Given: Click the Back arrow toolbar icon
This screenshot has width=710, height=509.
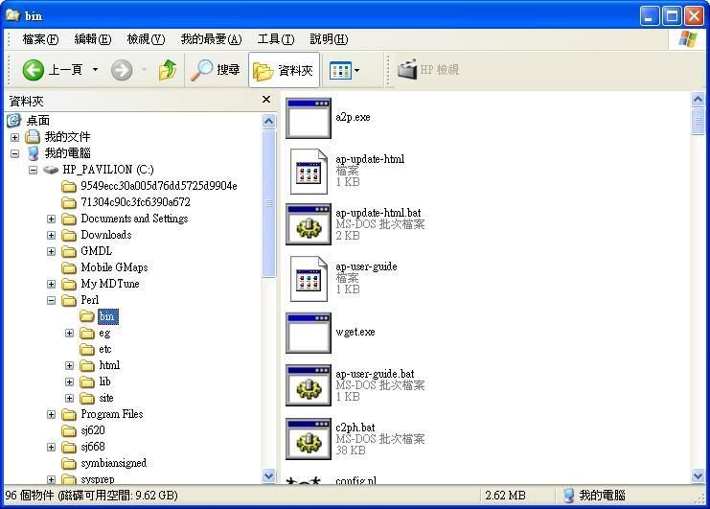Looking at the screenshot, I should [34, 70].
